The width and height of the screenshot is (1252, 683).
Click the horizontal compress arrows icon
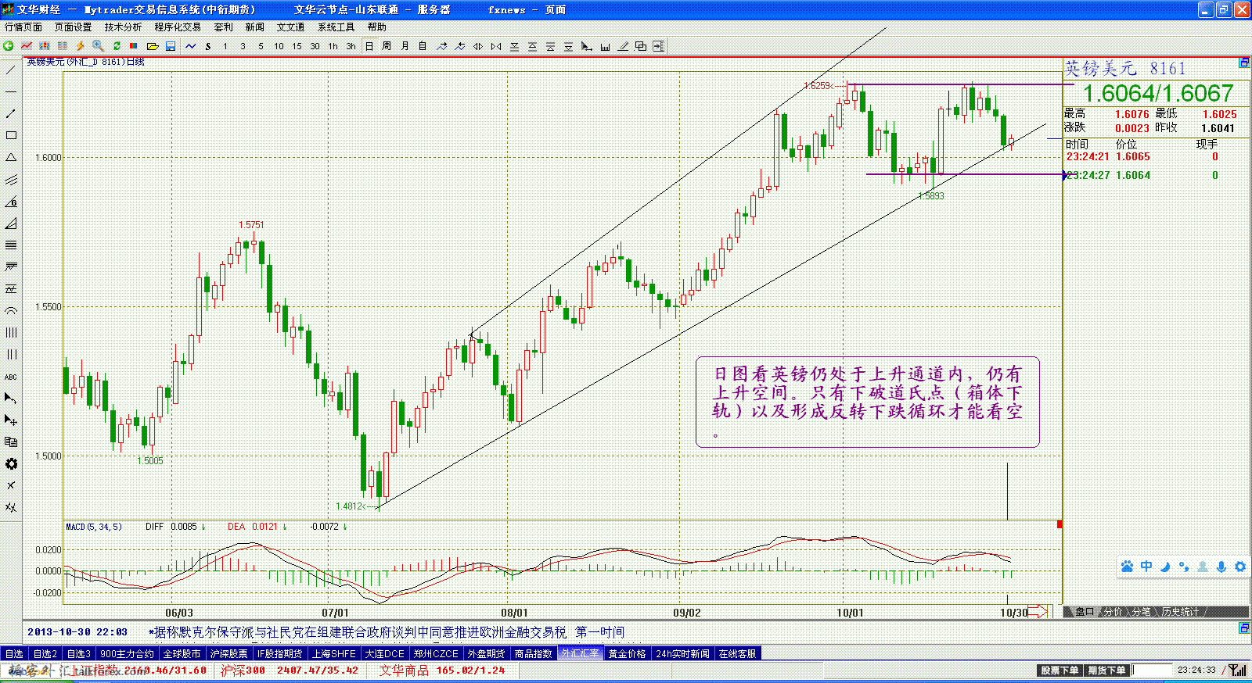click(x=496, y=46)
